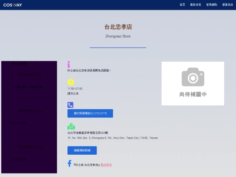Click the Chinese address ending 504號

tap(87, 133)
